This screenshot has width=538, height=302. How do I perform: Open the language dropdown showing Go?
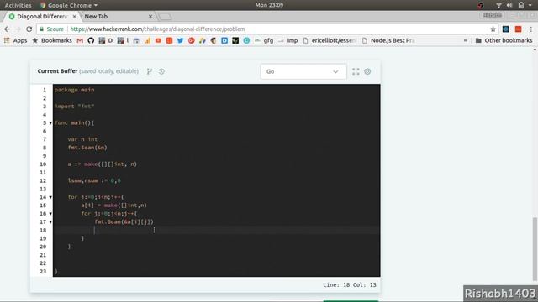pyautogui.click(x=303, y=71)
